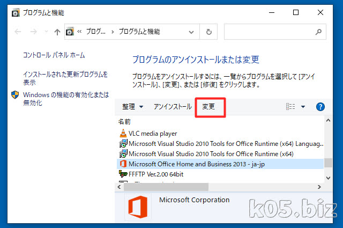Click the address bar Programs icon
The width and height of the screenshot is (343, 228).
tap(70, 32)
